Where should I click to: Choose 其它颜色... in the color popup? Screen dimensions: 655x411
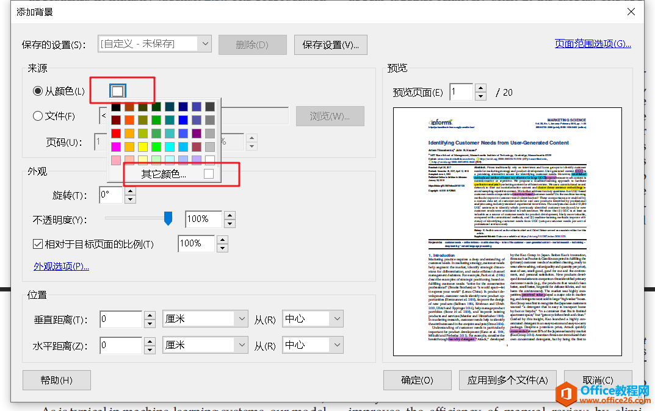click(x=164, y=174)
